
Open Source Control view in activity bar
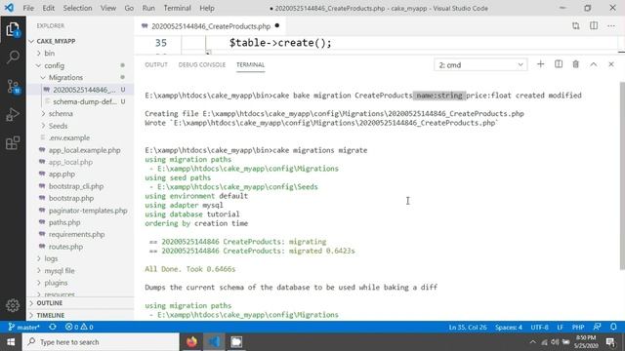pos(13,86)
